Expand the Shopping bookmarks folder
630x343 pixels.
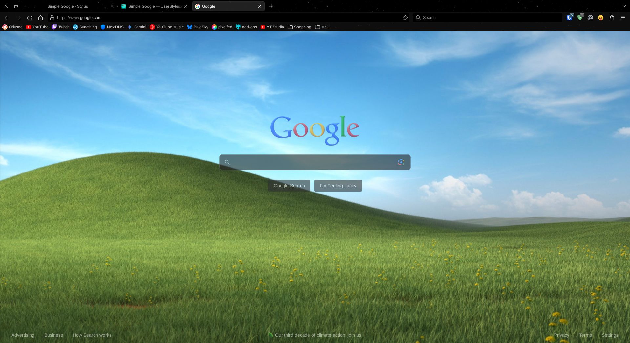coord(299,27)
